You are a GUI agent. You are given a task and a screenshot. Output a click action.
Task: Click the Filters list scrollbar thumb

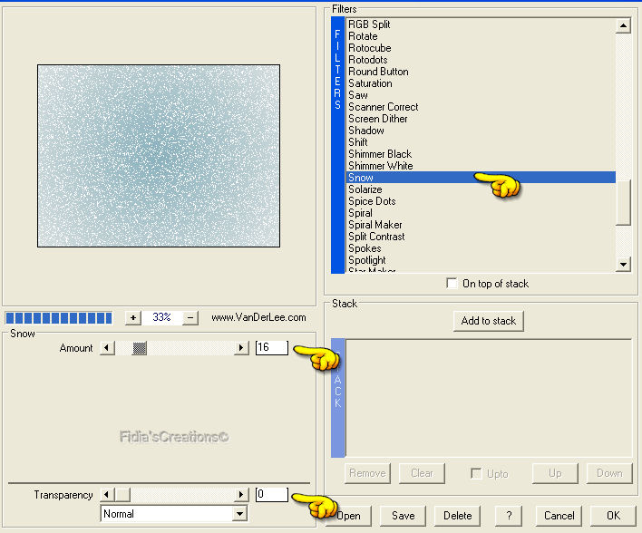coord(623,201)
